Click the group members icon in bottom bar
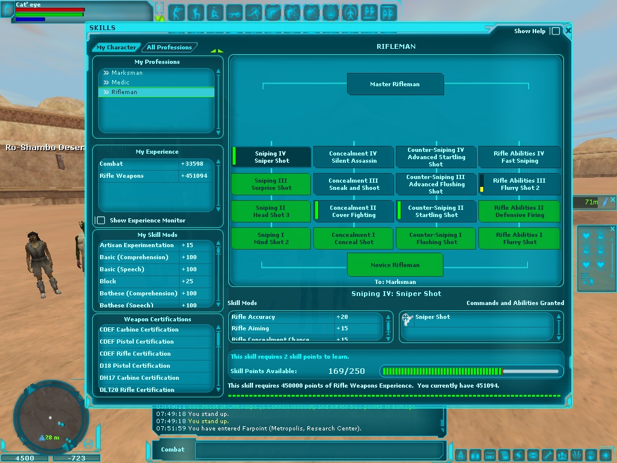This screenshot has height=463, width=617. point(562,455)
